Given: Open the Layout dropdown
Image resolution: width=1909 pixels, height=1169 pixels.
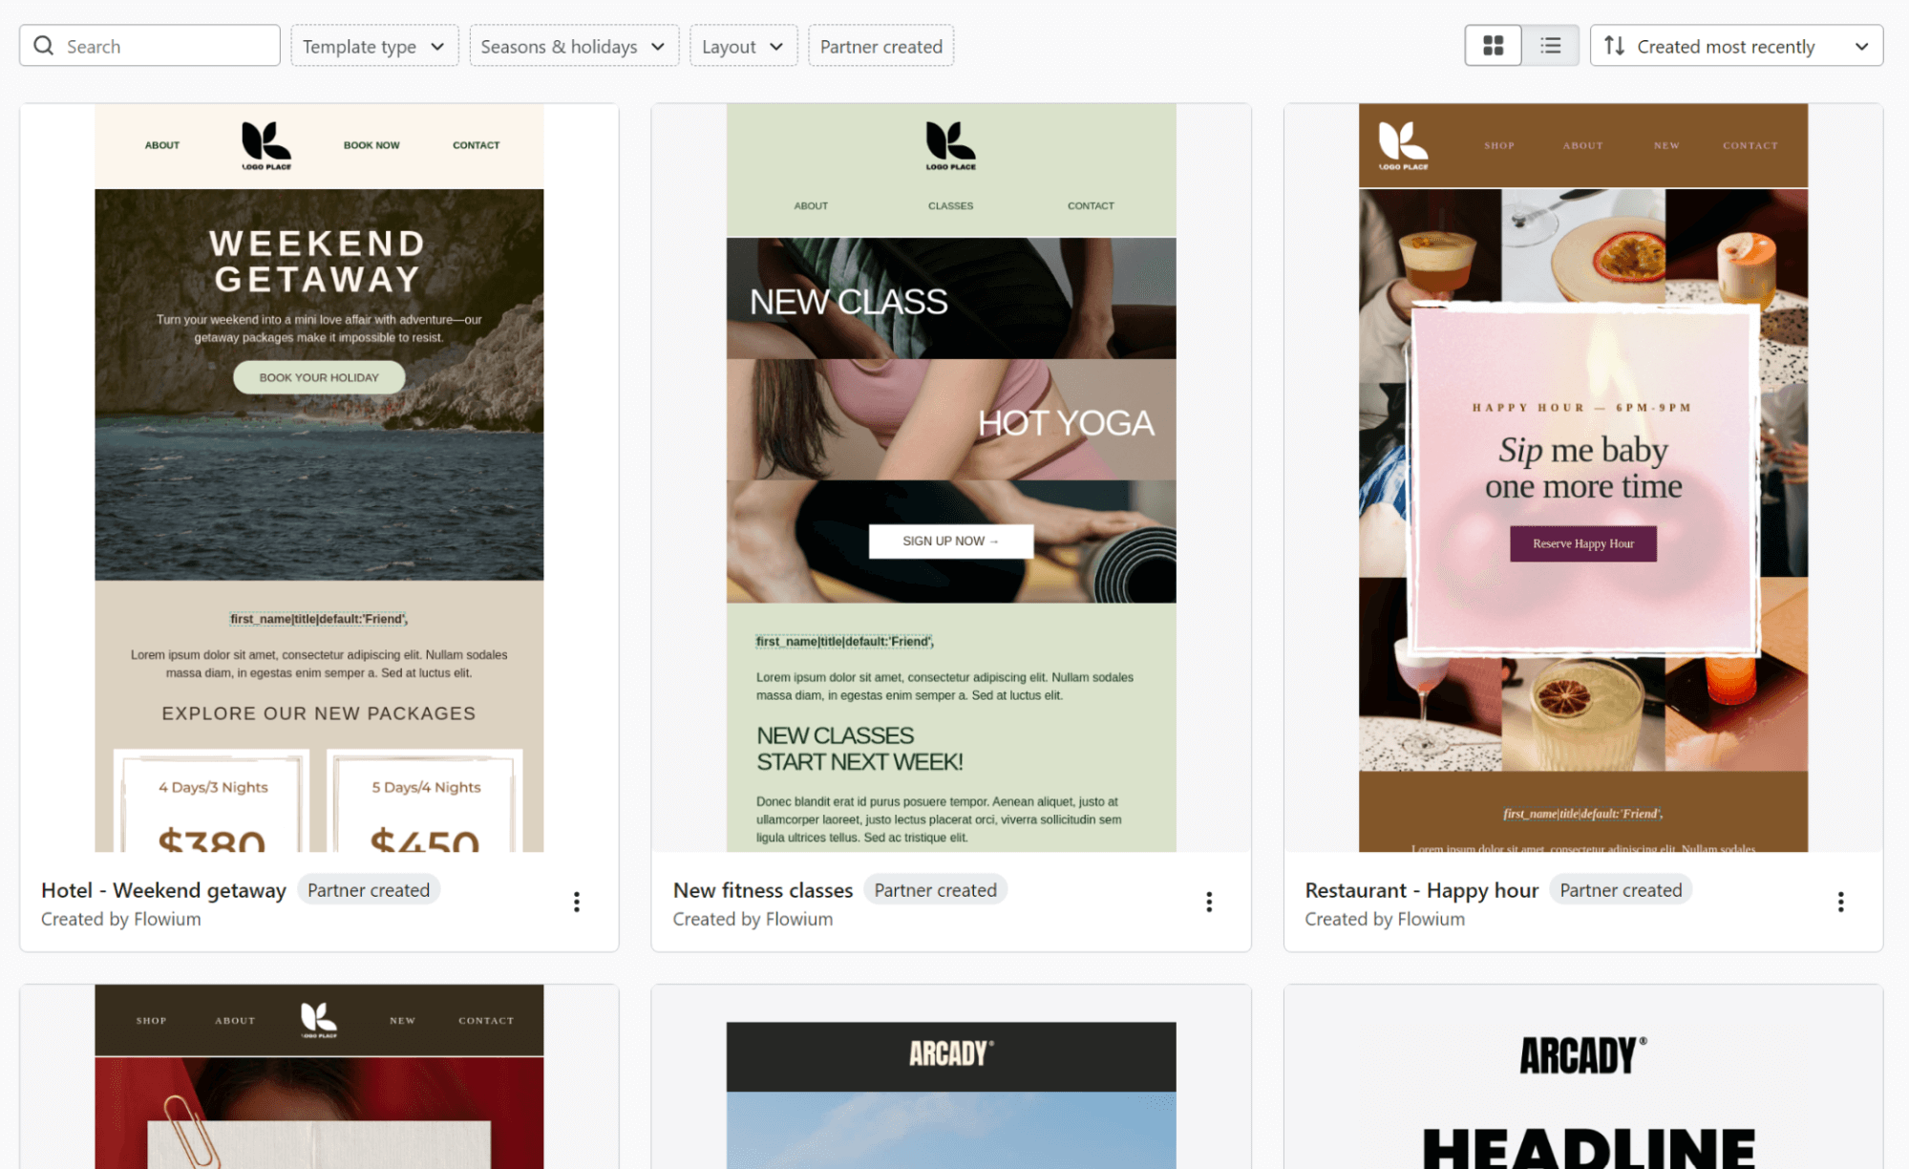Looking at the screenshot, I should coord(743,45).
